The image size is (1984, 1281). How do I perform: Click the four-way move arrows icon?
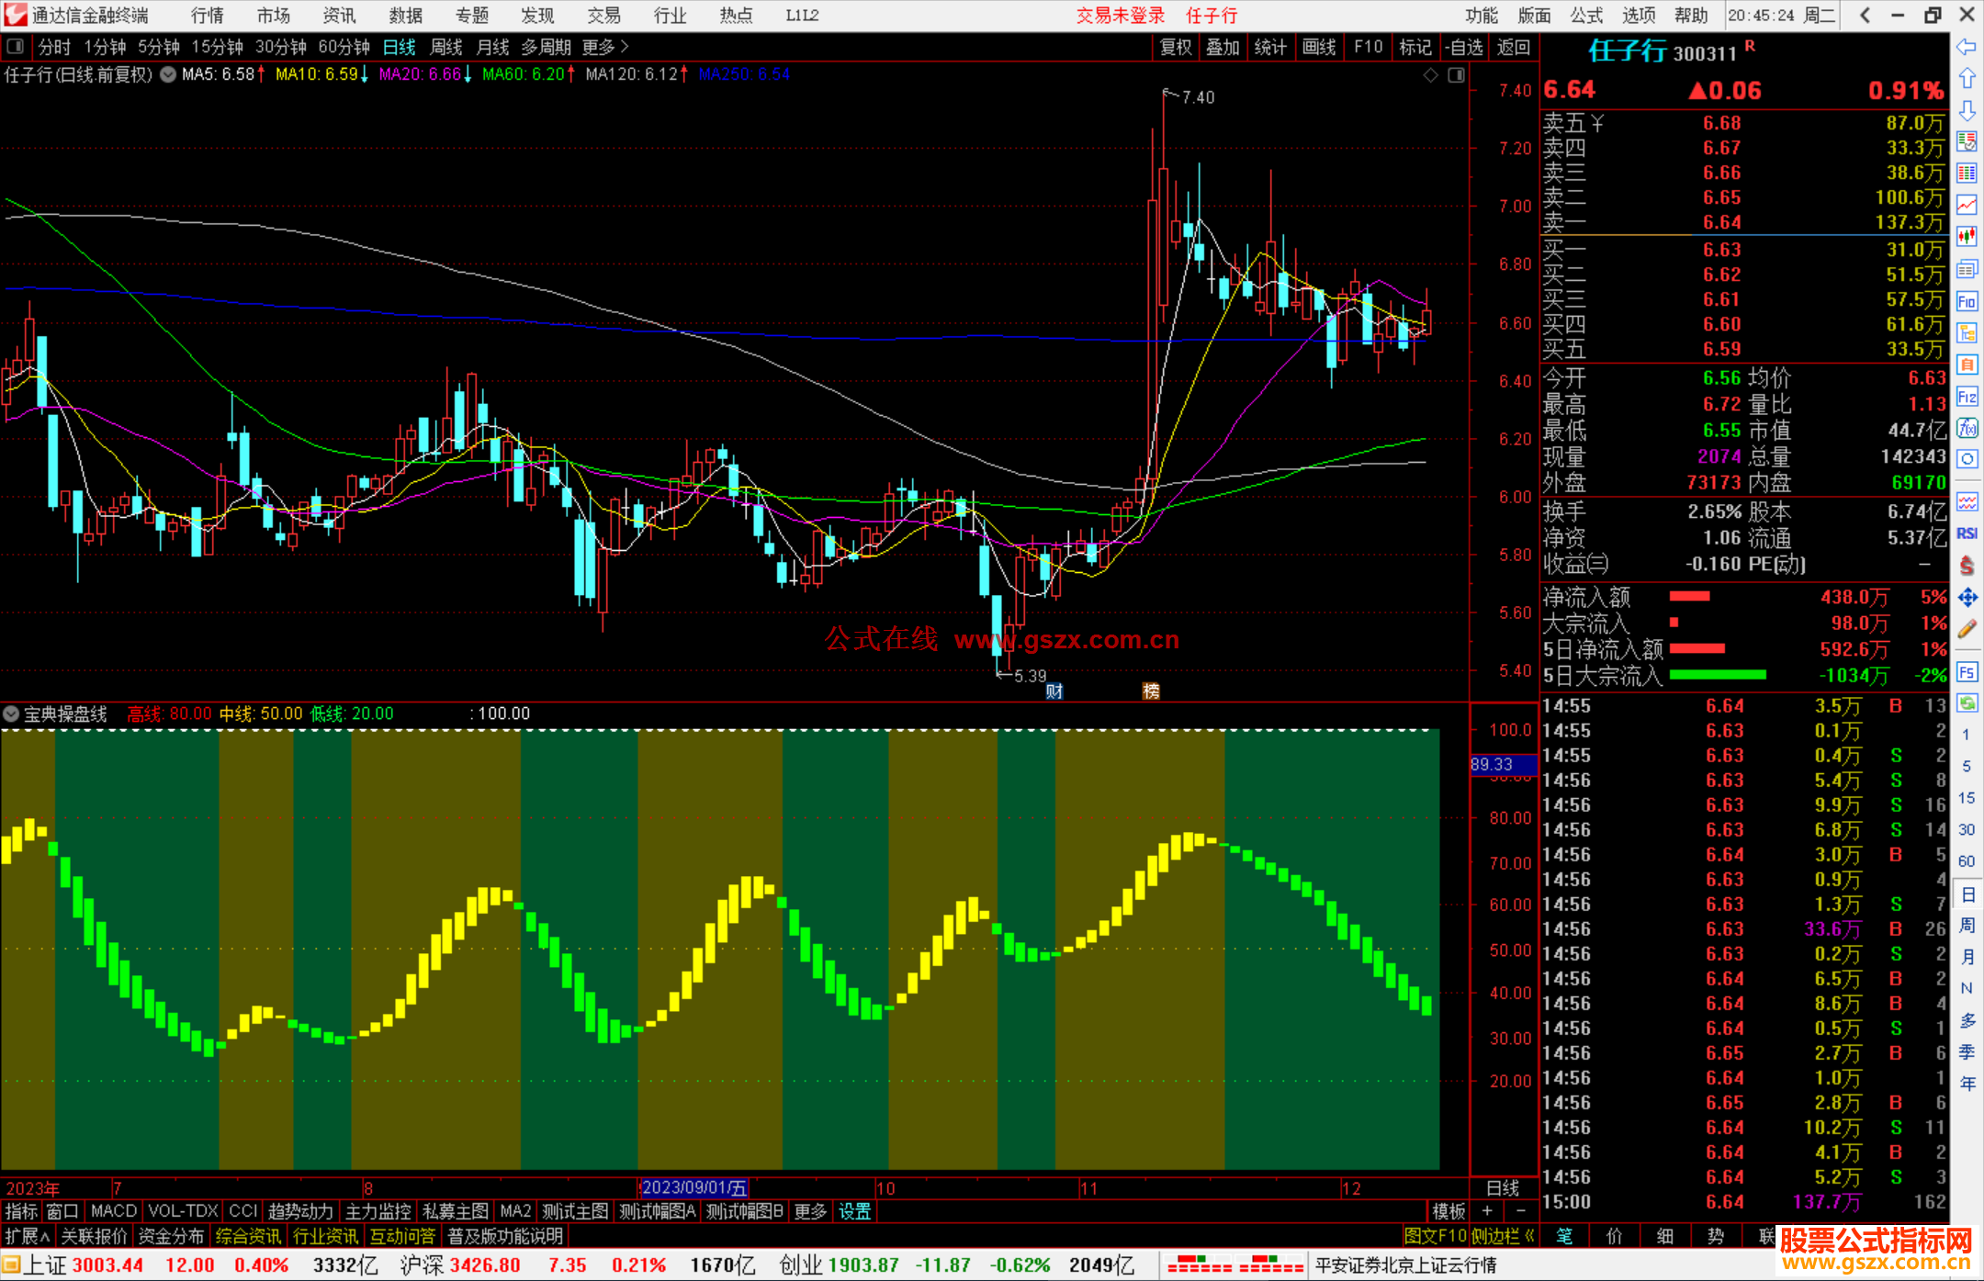[x=1967, y=598]
